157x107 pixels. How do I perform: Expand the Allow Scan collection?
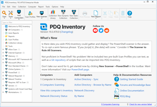[3, 49]
